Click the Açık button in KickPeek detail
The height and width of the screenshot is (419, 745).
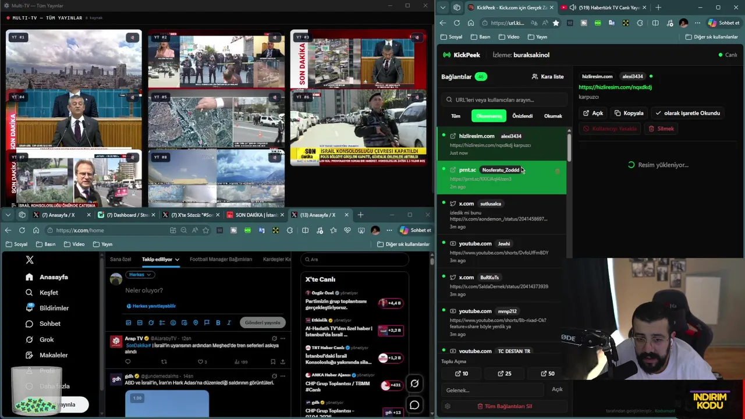(x=593, y=113)
